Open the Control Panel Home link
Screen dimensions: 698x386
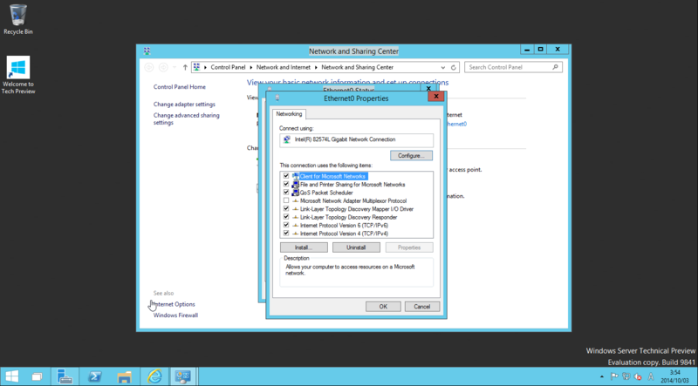click(x=180, y=87)
